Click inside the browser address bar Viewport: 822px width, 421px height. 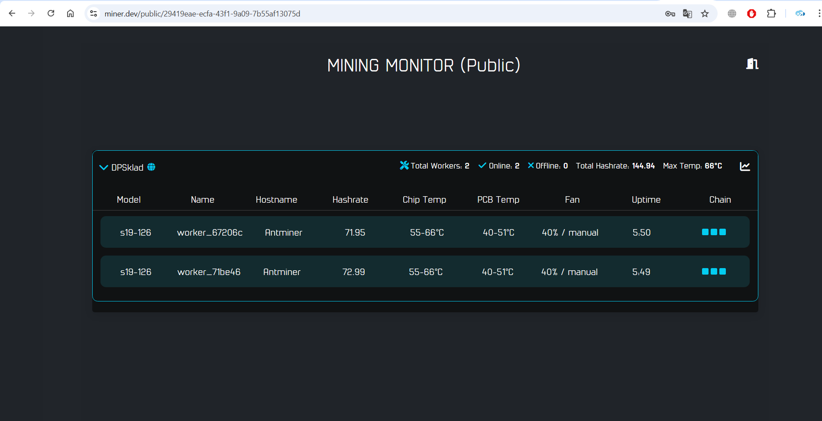[303, 13]
